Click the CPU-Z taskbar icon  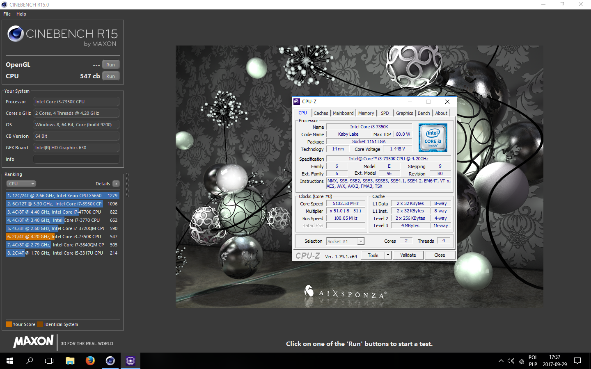tap(131, 361)
